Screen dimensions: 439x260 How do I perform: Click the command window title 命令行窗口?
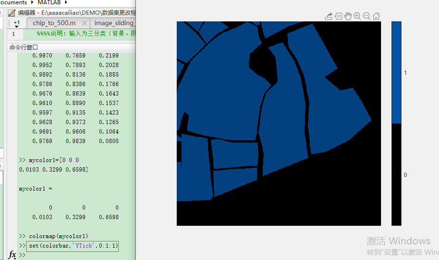24,48
